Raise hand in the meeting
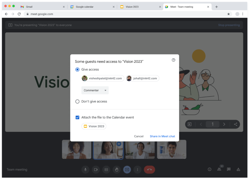Viewport: 249px width, 179px height. coord(117,169)
